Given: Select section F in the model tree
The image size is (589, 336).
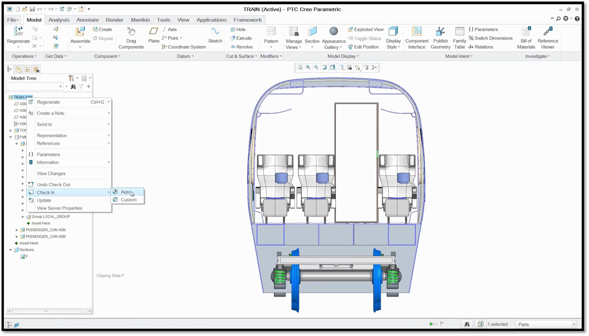Looking at the screenshot, I should click(x=24, y=257).
